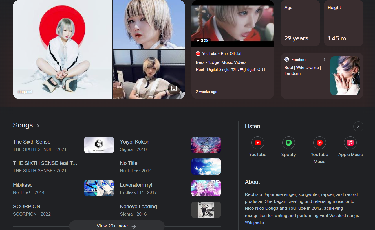Click the YouTube logo beside Reol Official
375x230 pixels.
(198, 53)
